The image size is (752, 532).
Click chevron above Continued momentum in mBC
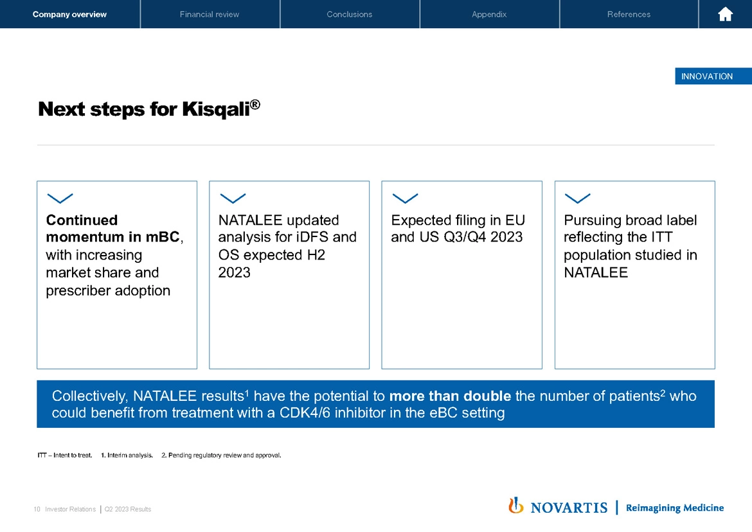click(60, 197)
